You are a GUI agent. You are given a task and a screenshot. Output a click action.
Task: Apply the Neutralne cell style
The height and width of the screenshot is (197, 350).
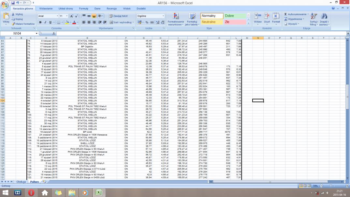211,22
